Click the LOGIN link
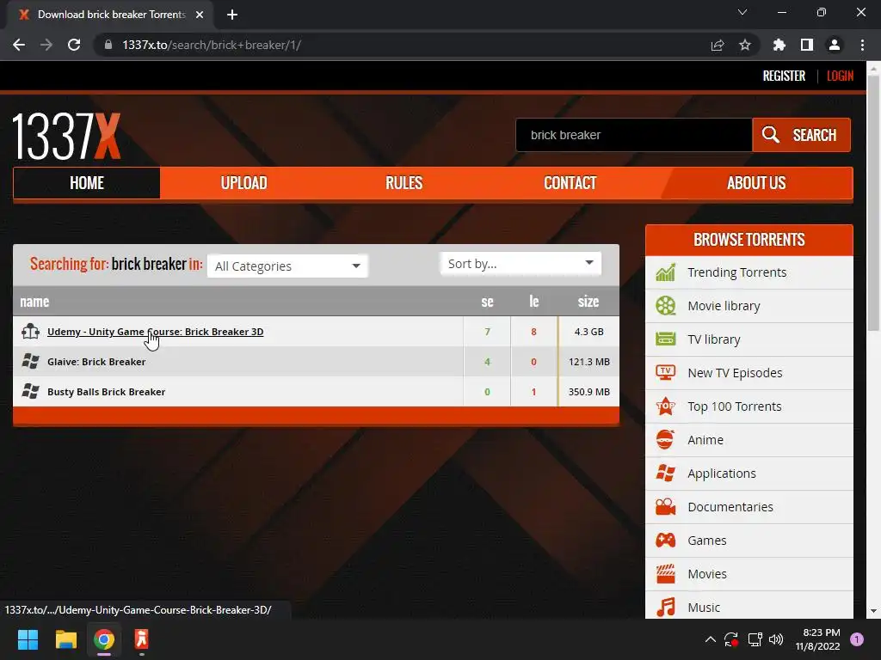The image size is (881, 660). click(x=840, y=76)
